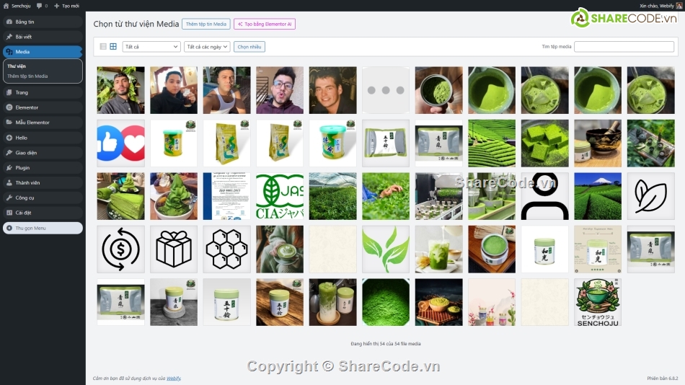Click the Tạo mới plus button

pos(66,6)
